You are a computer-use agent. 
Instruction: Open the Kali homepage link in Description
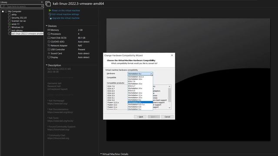57,104
